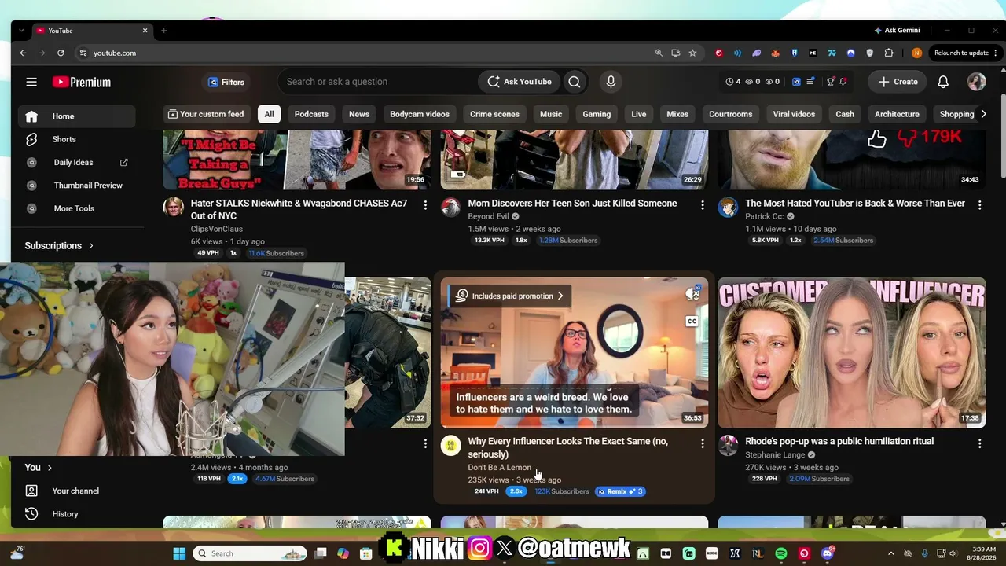This screenshot has height=566, width=1006.
Task: Click the Remix button under the influencer video
Action: [x=620, y=491]
